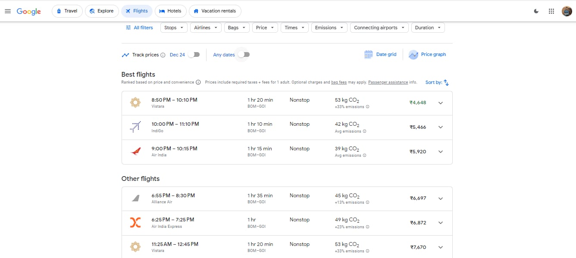Switch to the Hotels tab
Screen dimensions: 576x258
pyautogui.click(x=170, y=11)
